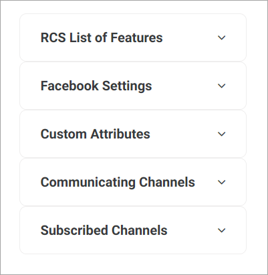
Task: Open the Communicating Channels accordion card
Action: point(133,182)
